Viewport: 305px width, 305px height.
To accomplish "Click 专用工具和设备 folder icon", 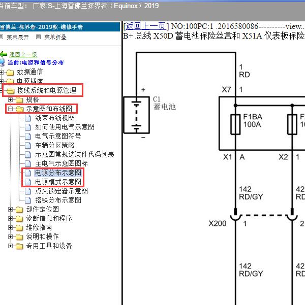I will (x=19, y=246).
